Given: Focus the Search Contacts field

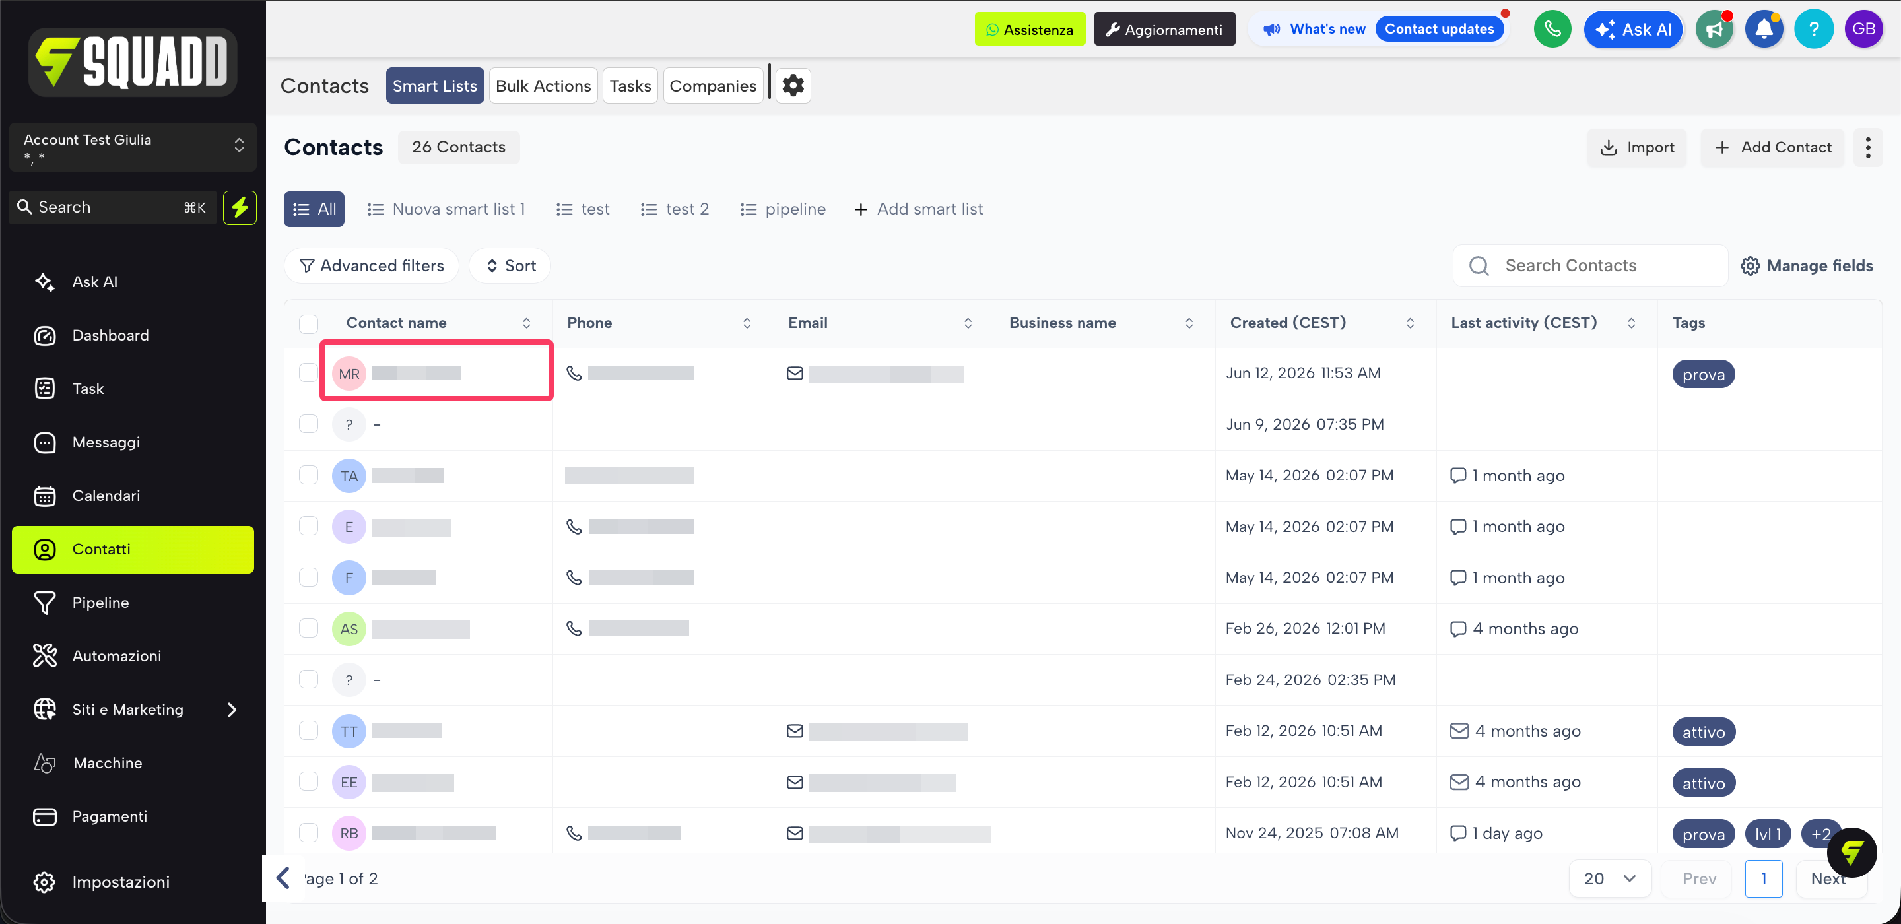Looking at the screenshot, I should (x=1590, y=266).
